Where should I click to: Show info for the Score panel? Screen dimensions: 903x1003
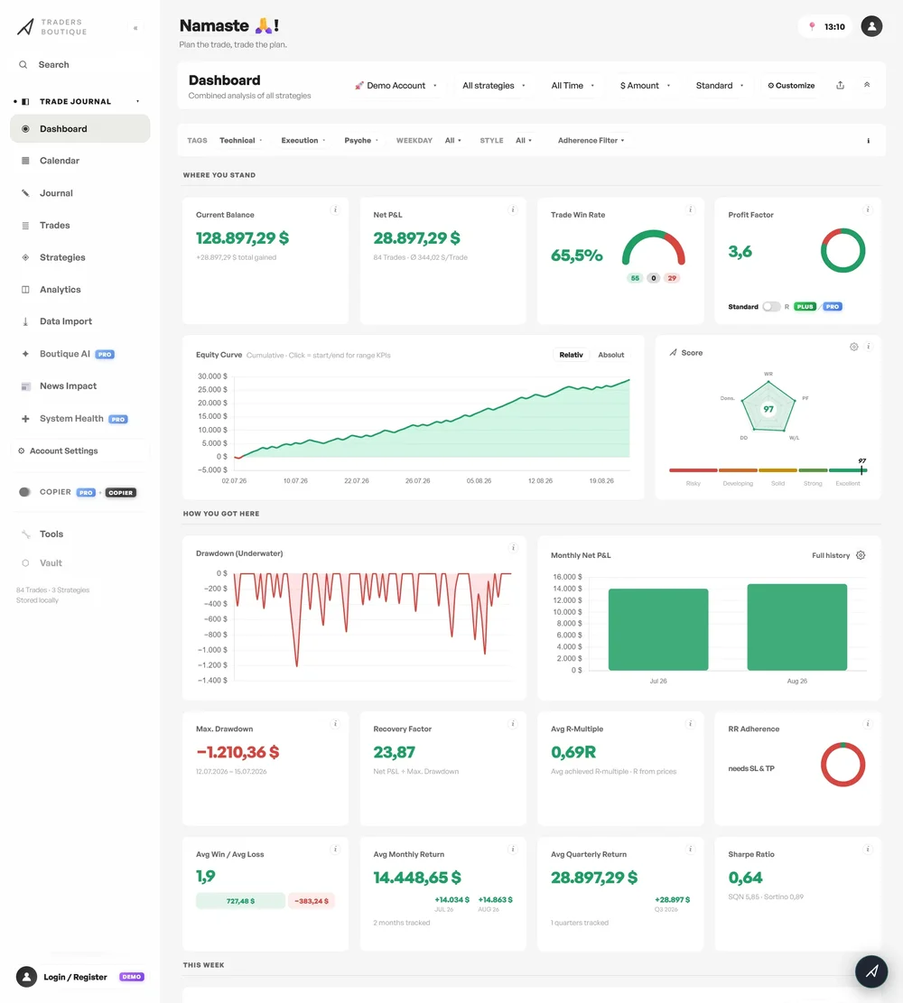[869, 347]
